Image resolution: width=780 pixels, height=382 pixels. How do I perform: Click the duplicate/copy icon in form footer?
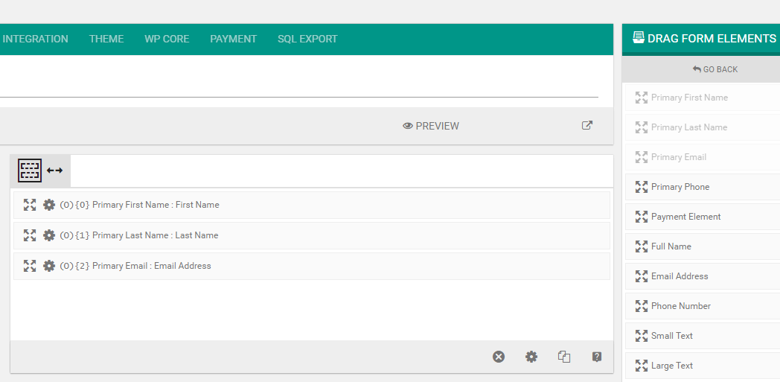(564, 357)
